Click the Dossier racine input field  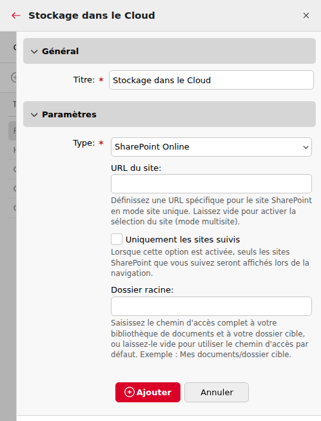pyautogui.click(x=211, y=306)
